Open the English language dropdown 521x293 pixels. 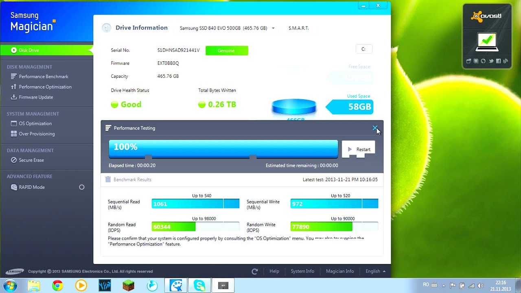pyautogui.click(x=375, y=271)
